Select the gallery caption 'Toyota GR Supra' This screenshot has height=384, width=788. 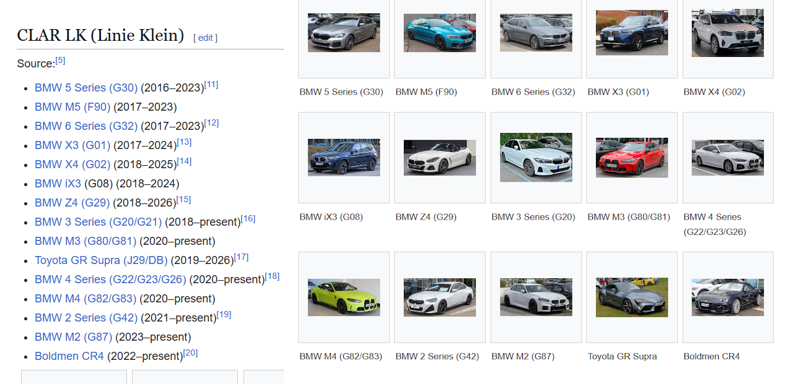click(x=623, y=356)
